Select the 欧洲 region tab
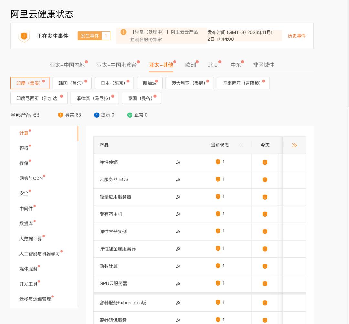 (x=191, y=65)
